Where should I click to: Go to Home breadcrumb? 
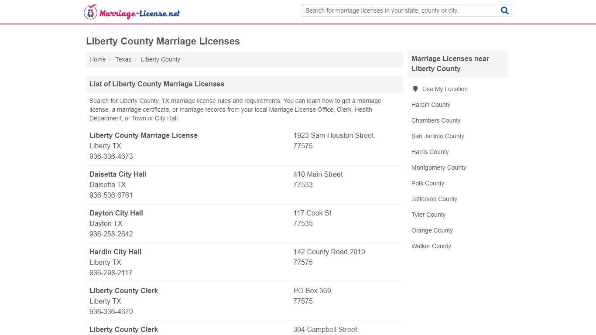click(x=97, y=59)
